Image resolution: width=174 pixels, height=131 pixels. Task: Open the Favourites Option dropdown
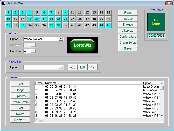coord(61,67)
